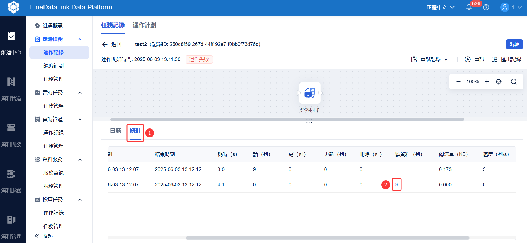Click the 運作失敗 status tag
This screenshot has width=527, height=243.
pyautogui.click(x=199, y=59)
